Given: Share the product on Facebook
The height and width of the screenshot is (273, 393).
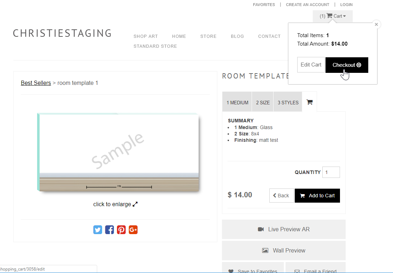Looking at the screenshot, I should tap(110, 230).
